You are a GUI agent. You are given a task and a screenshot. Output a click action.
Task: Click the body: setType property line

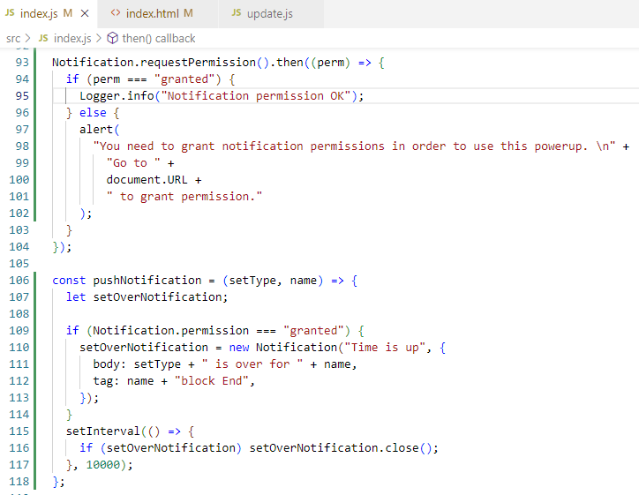point(225,364)
